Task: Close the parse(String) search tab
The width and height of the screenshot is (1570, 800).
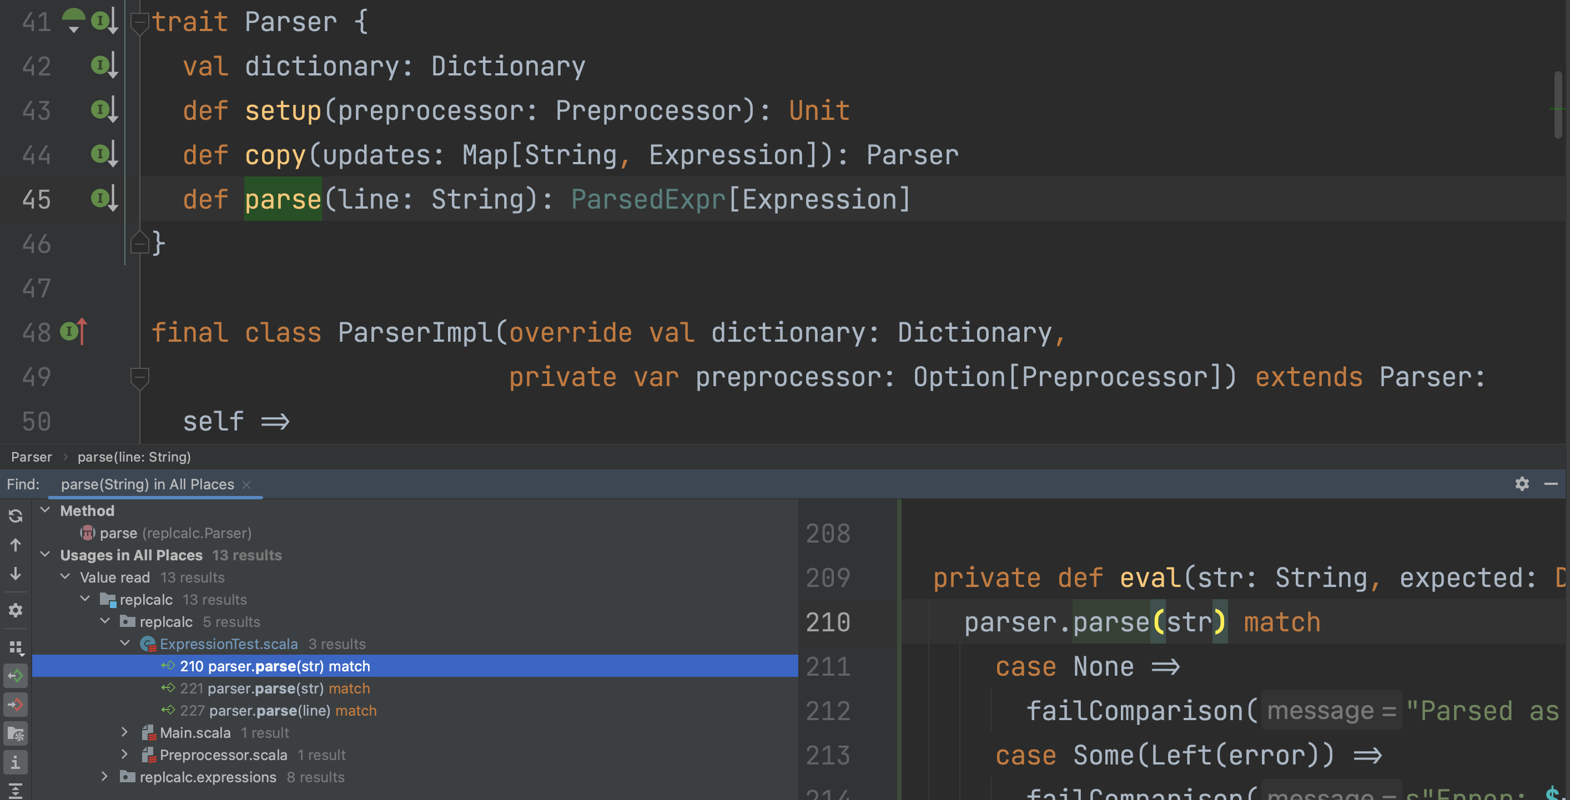Action: pyautogui.click(x=247, y=485)
